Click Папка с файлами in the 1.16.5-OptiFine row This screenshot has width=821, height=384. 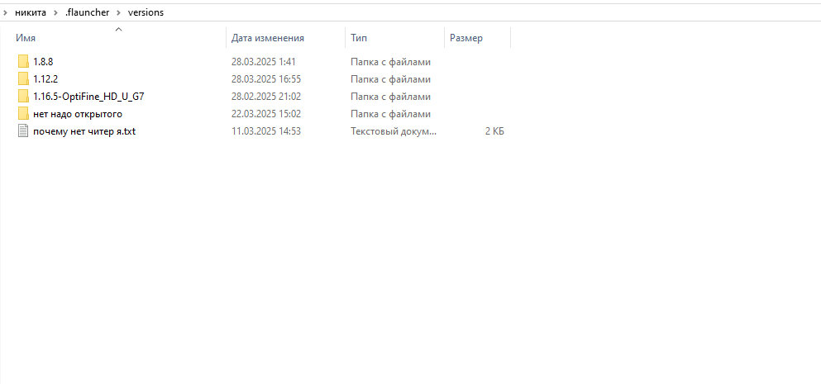point(390,97)
